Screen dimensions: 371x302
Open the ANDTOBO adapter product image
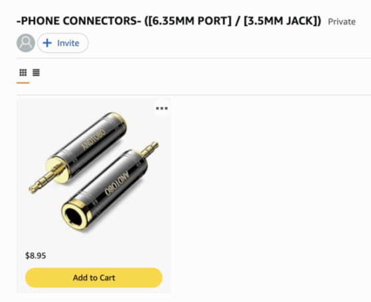94,172
